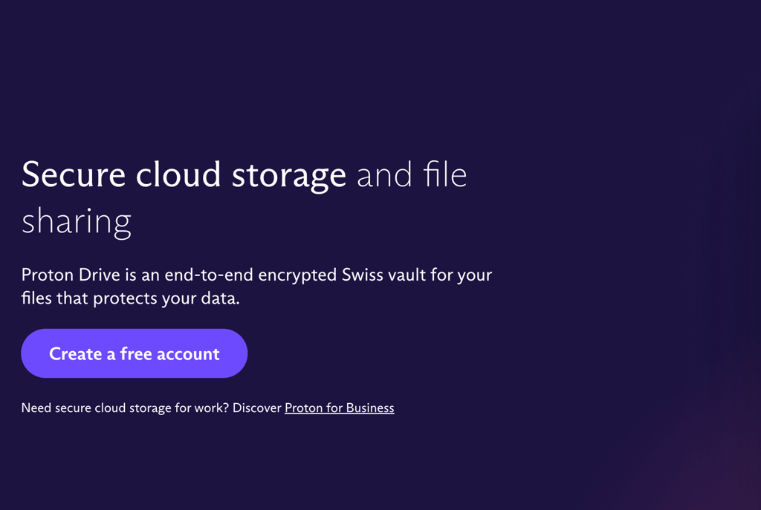Click the word 'Discover' before the business link
This screenshot has height=510, width=761.
click(257, 408)
